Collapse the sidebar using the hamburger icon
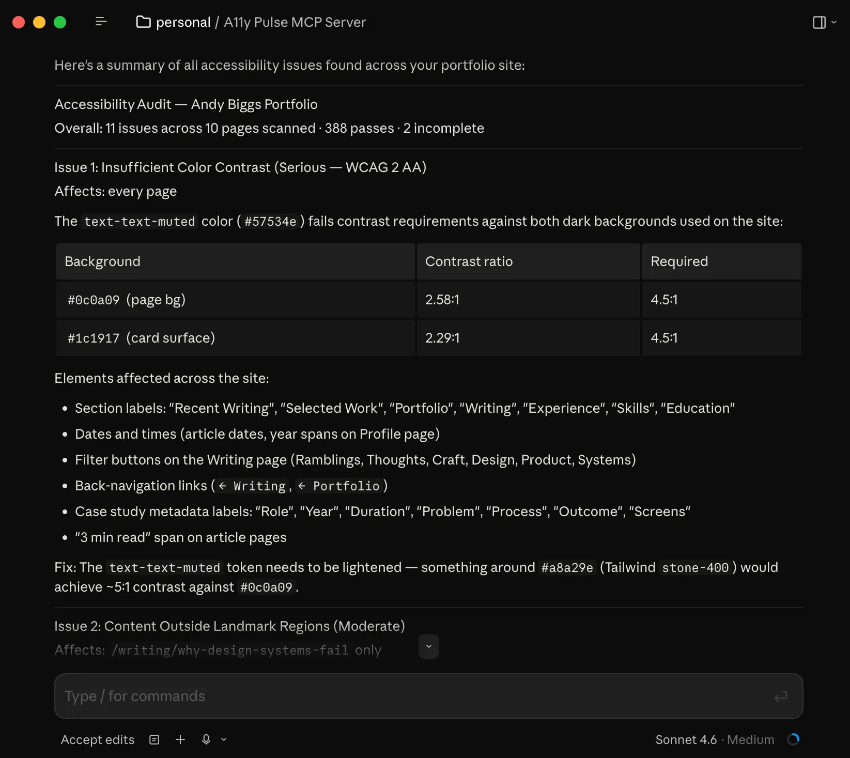This screenshot has height=758, width=850. pyautogui.click(x=101, y=22)
